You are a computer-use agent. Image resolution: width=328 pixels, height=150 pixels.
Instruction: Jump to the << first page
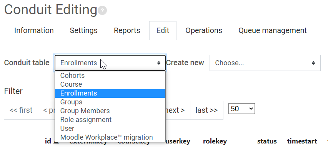coord(21,110)
